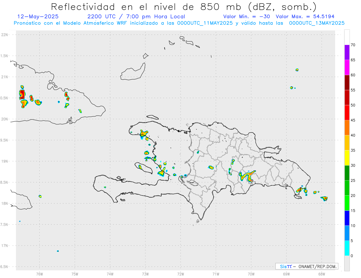
Task: Click the '73W' longitude label
Action: (145, 274)
